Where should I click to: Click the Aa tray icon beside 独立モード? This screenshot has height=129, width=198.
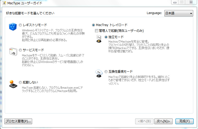tap(99, 39)
